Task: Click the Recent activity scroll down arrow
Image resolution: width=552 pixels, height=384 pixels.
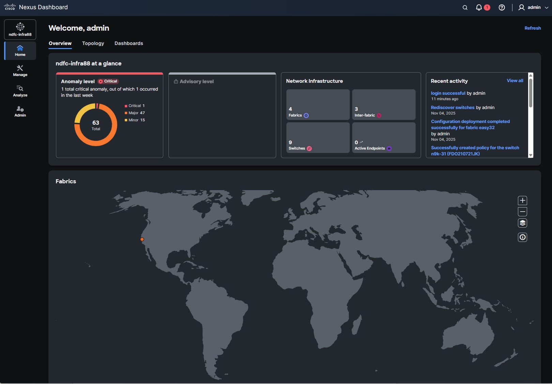Action: point(531,155)
